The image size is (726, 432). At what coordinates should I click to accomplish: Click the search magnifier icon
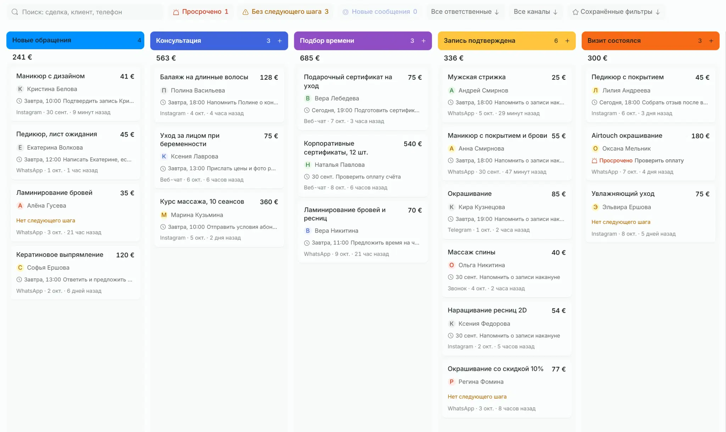pos(15,12)
